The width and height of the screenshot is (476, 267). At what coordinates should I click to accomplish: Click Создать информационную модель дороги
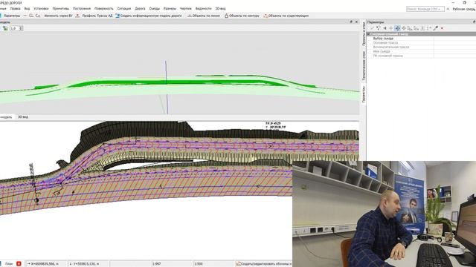point(149,16)
